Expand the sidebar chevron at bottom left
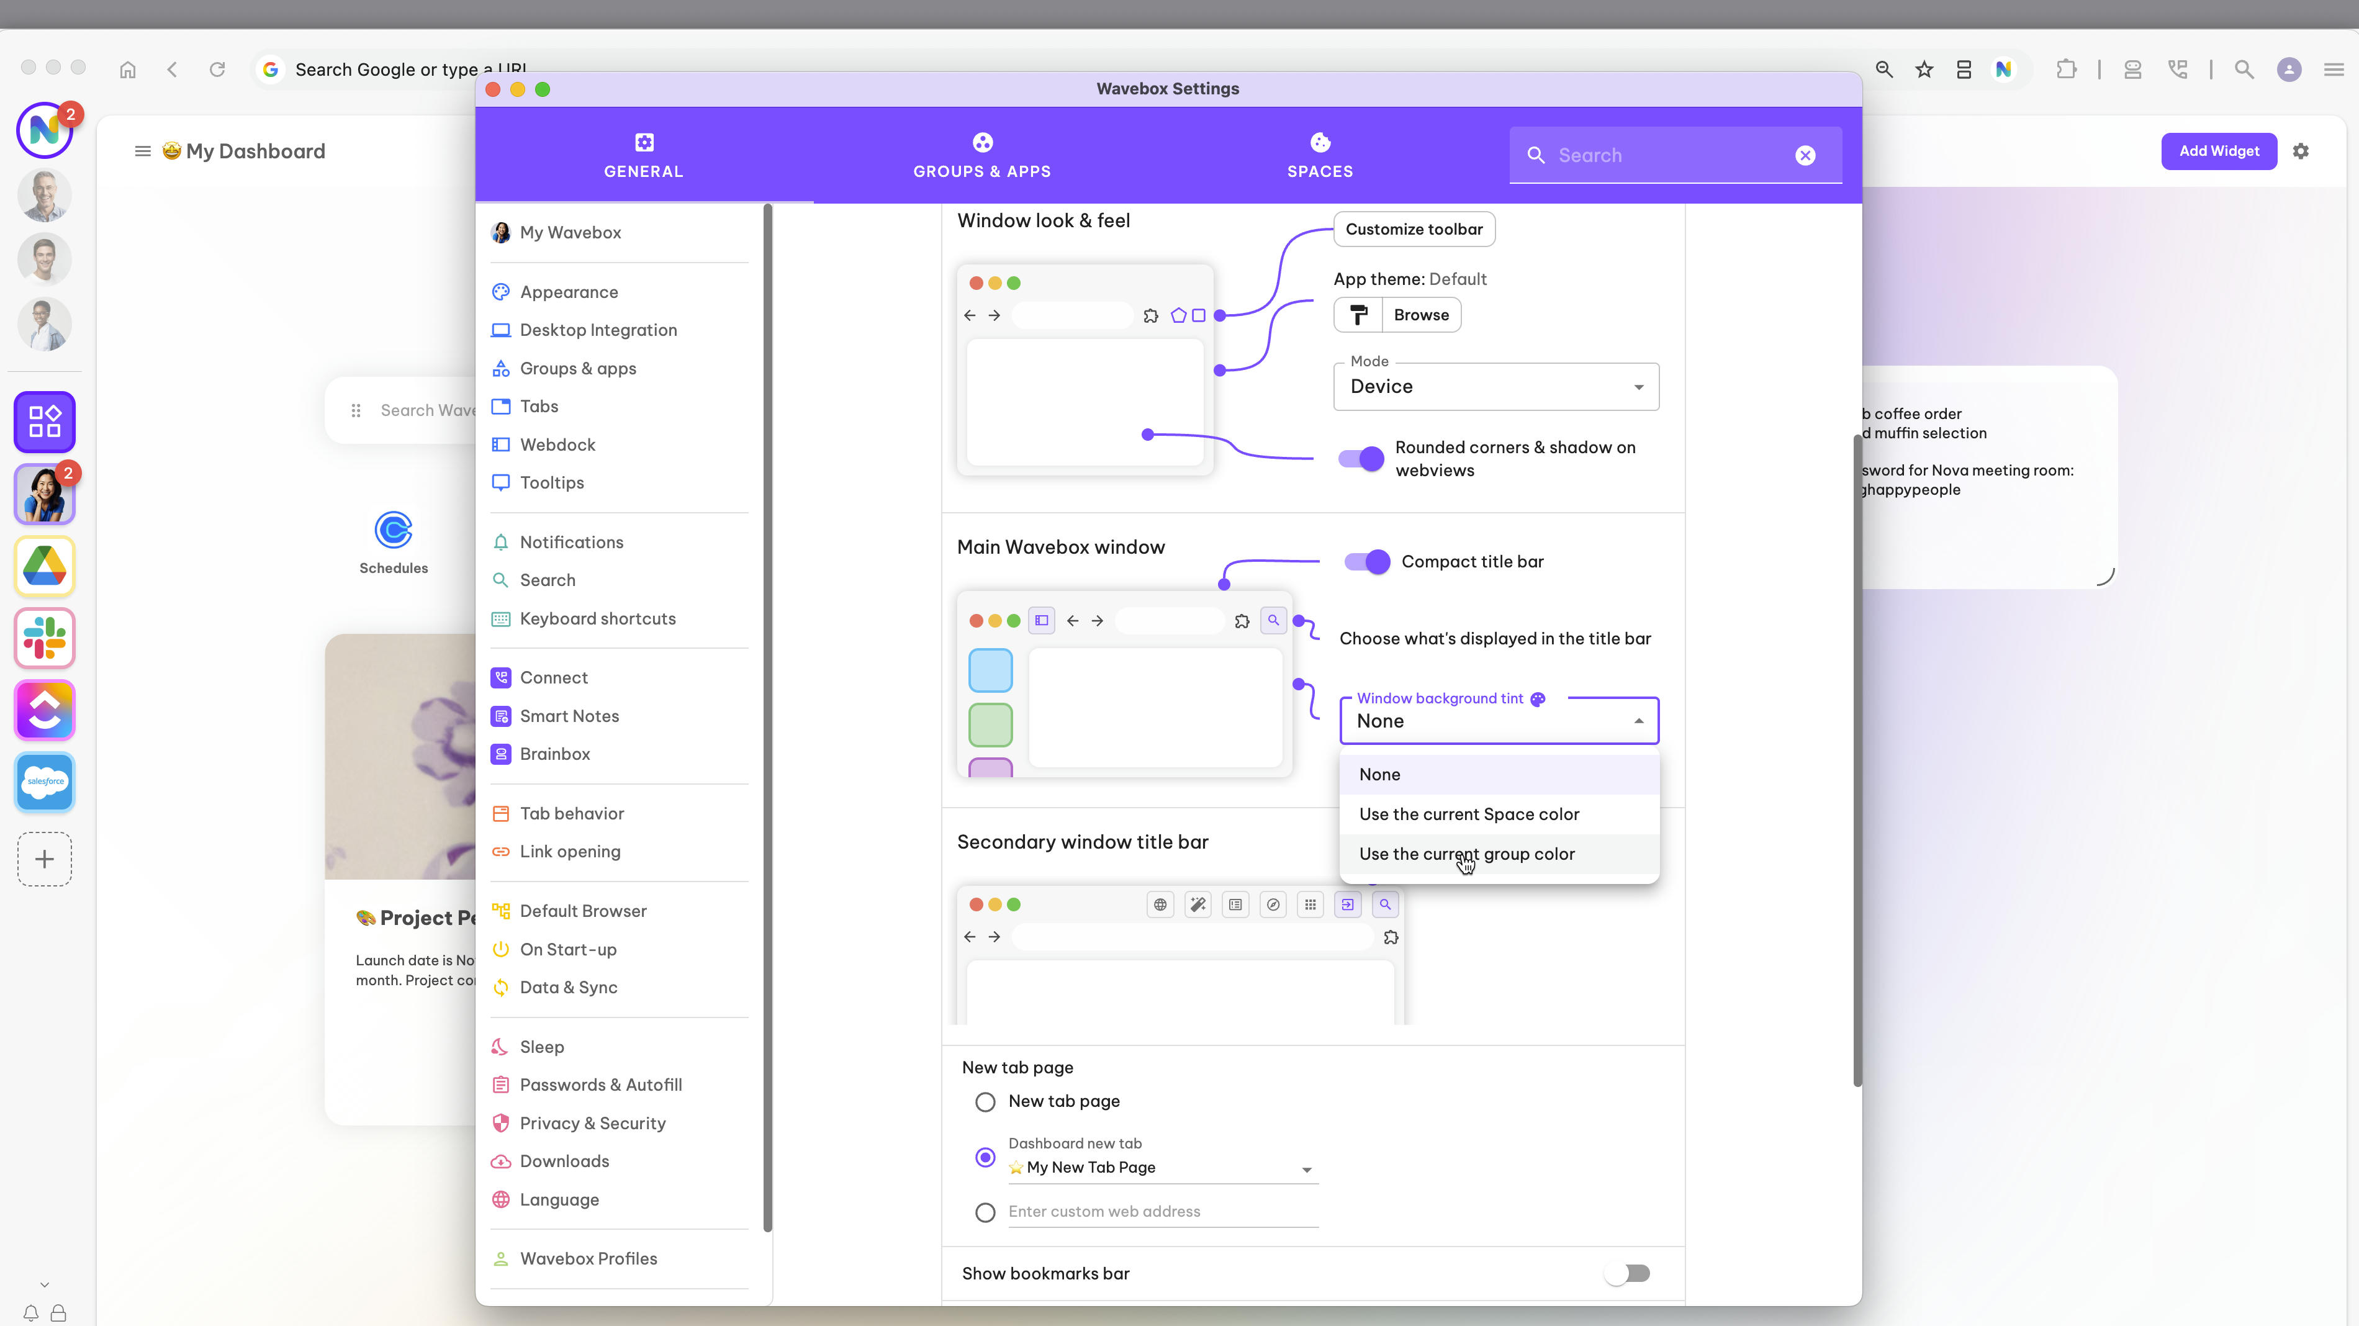The height and width of the screenshot is (1326, 2359). click(x=44, y=1285)
